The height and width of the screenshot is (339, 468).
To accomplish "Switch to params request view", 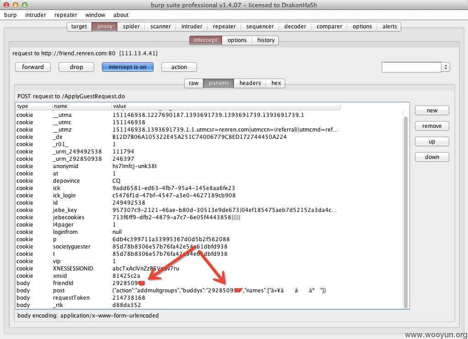I will click(x=219, y=83).
